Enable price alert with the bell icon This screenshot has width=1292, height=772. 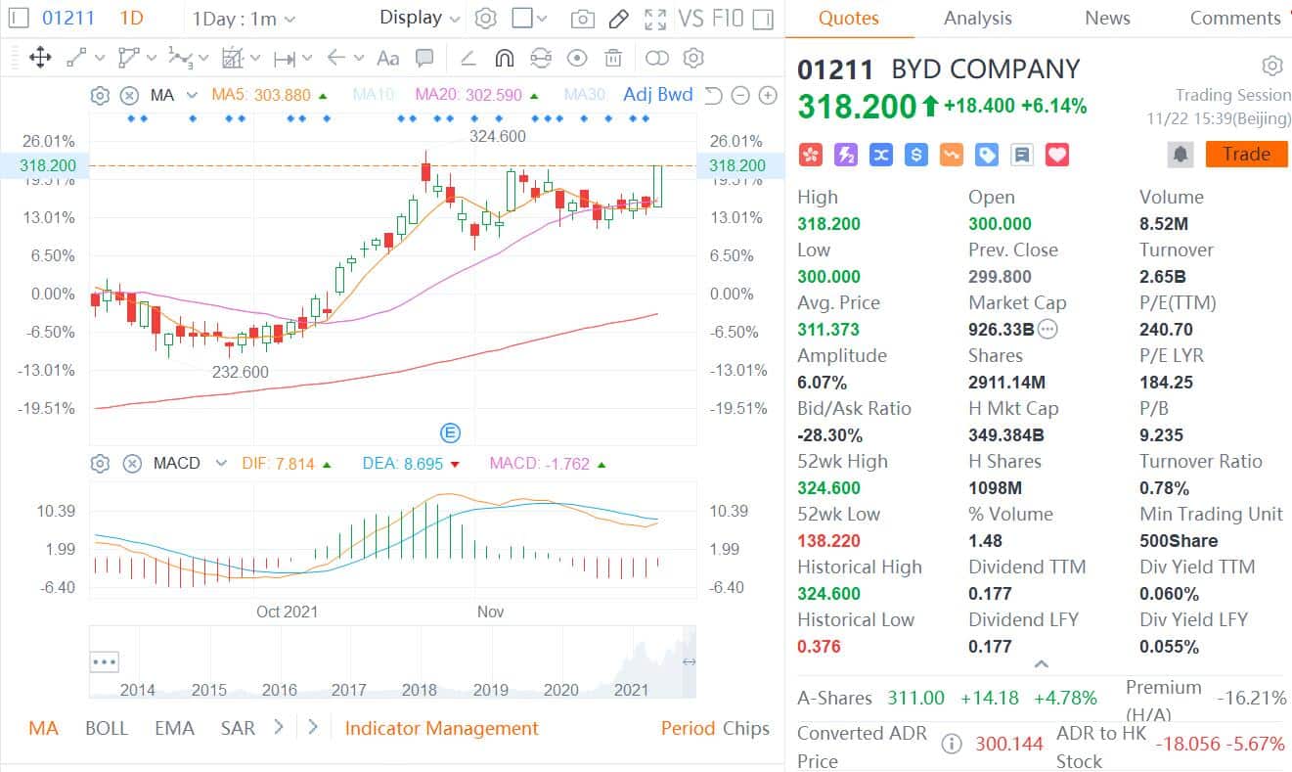(1180, 154)
